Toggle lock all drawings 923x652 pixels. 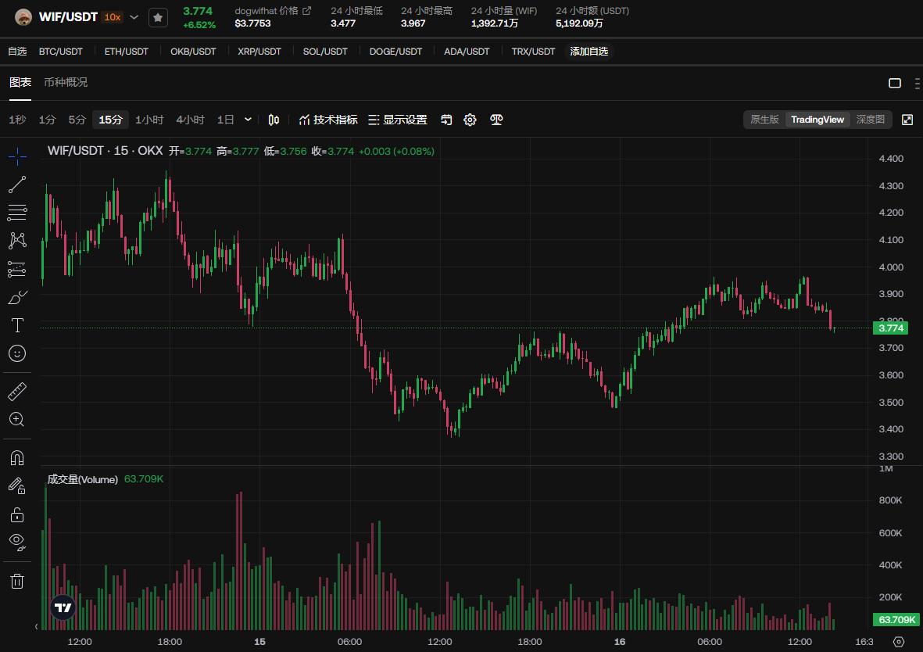17,514
